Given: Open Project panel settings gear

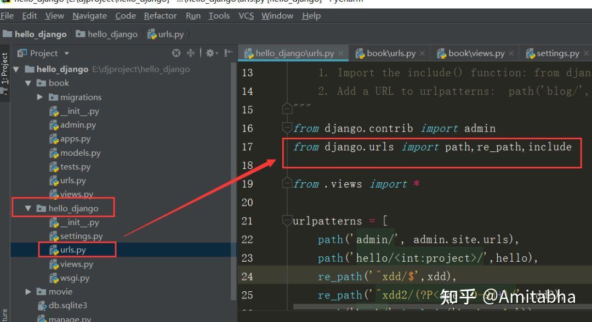Looking at the screenshot, I should pyautogui.click(x=212, y=53).
